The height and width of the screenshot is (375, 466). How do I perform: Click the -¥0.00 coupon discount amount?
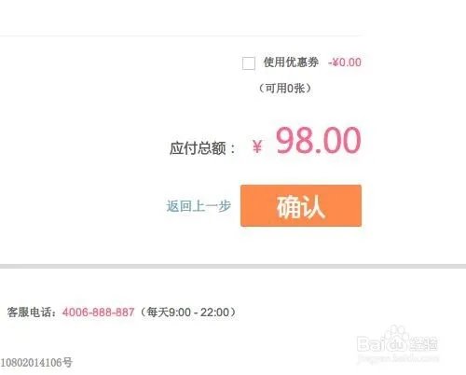[x=345, y=62]
